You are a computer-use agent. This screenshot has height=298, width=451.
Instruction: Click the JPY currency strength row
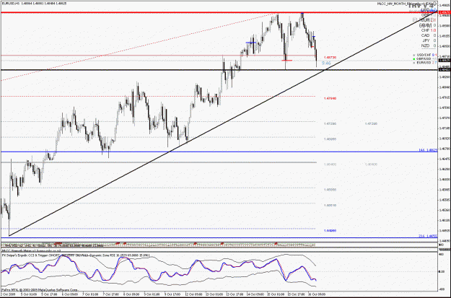[x=429, y=40]
